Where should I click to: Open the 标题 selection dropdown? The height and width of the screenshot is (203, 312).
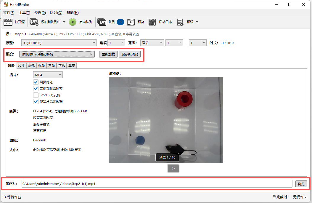tap(59, 43)
